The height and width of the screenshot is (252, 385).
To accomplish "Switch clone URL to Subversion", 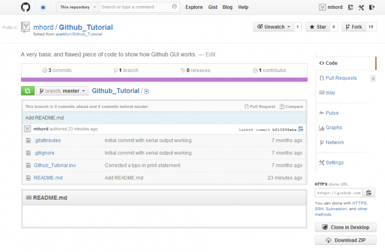I will [x=337, y=209].
